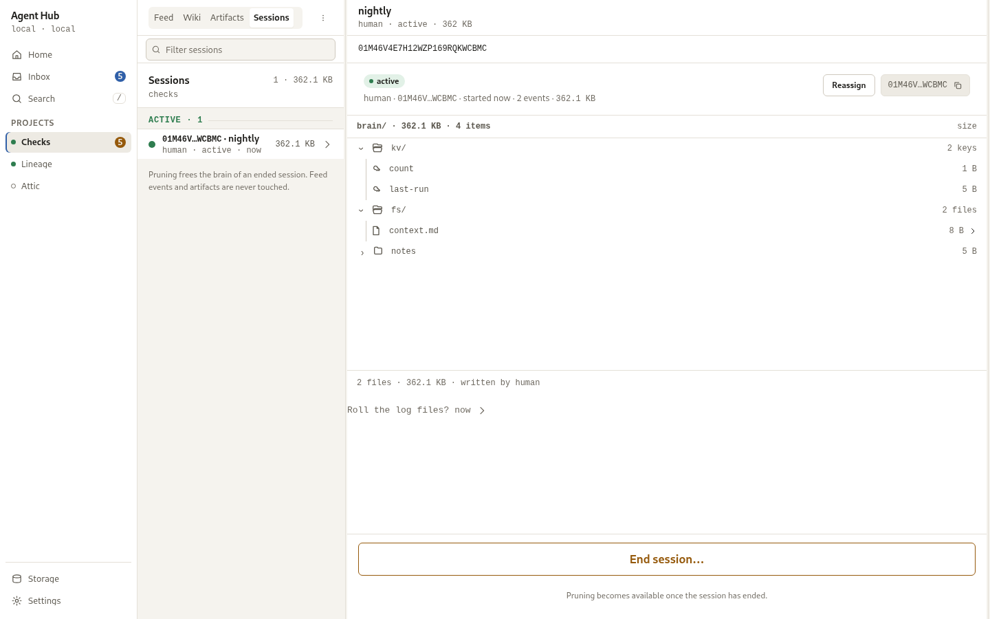990x619 pixels.
Task: Open the Attic project
Action: (x=68, y=186)
